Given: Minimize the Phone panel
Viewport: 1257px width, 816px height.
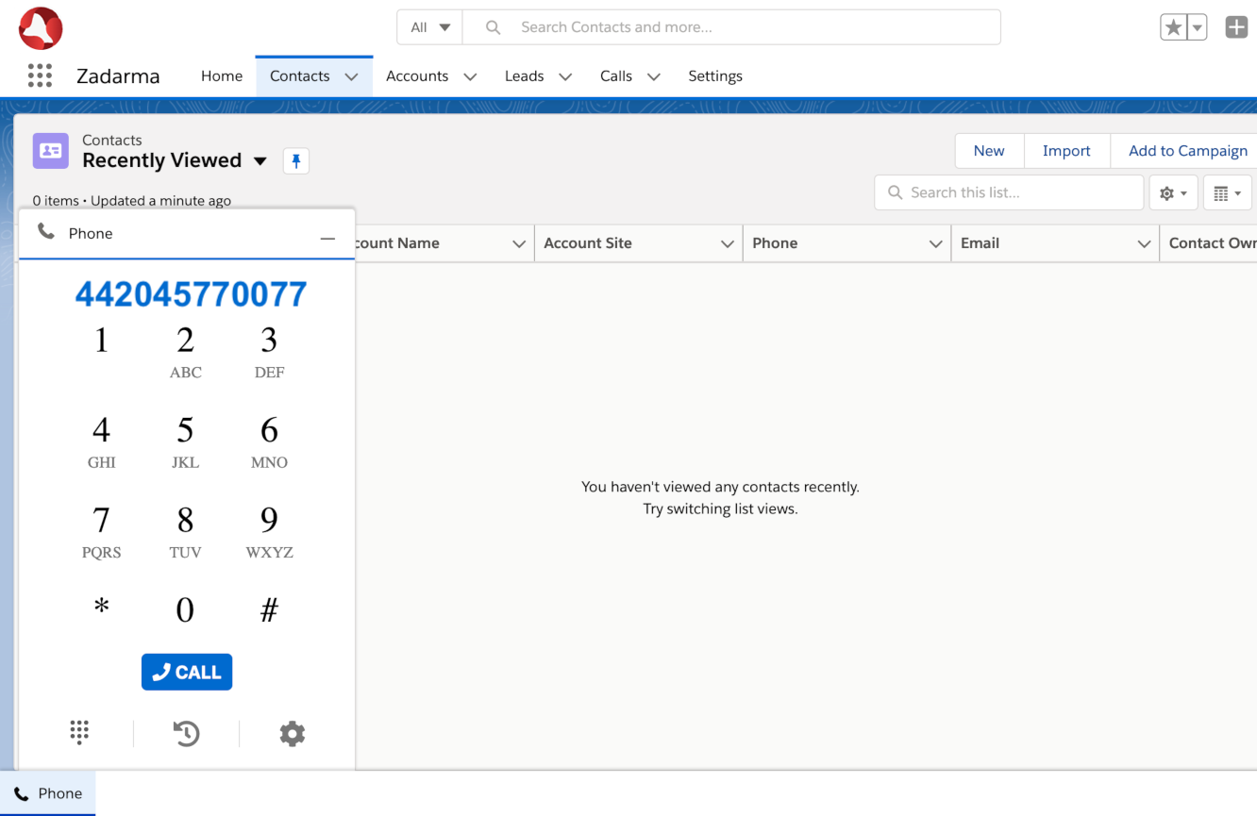Looking at the screenshot, I should pos(327,239).
